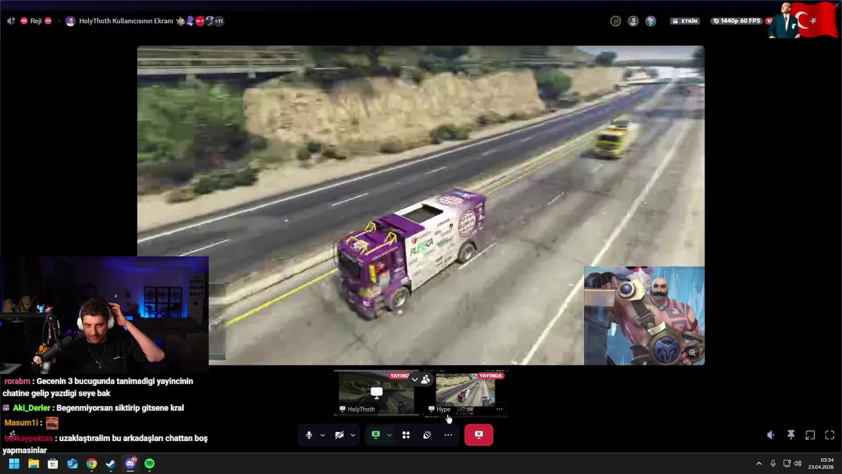The width and height of the screenshot is (842, 474).
Task: Click the volume icon beside the Reji channel
Action: 11,21
